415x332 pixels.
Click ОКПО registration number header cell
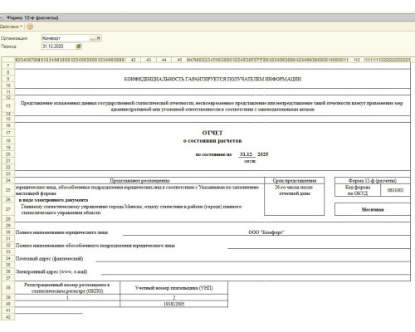point(67,288)
